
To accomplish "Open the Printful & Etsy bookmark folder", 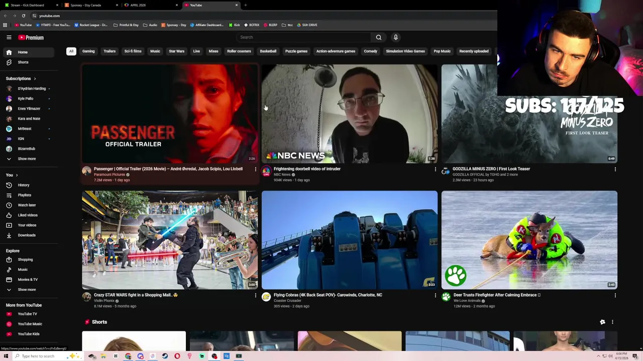I will 126,25.
